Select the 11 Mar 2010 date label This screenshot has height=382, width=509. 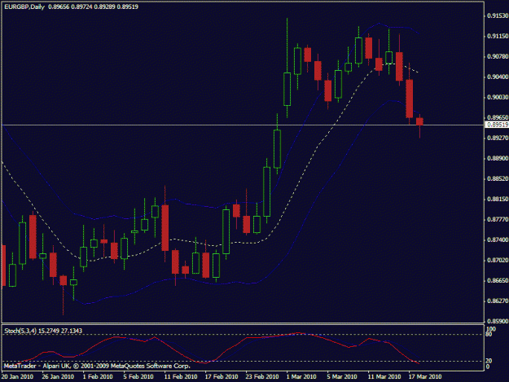pyautogui.click(x=384, y=376)
